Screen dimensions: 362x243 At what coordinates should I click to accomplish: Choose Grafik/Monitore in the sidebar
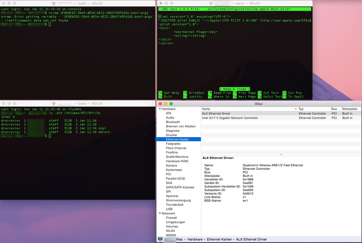pyautogui.click(x=177, y=157)
